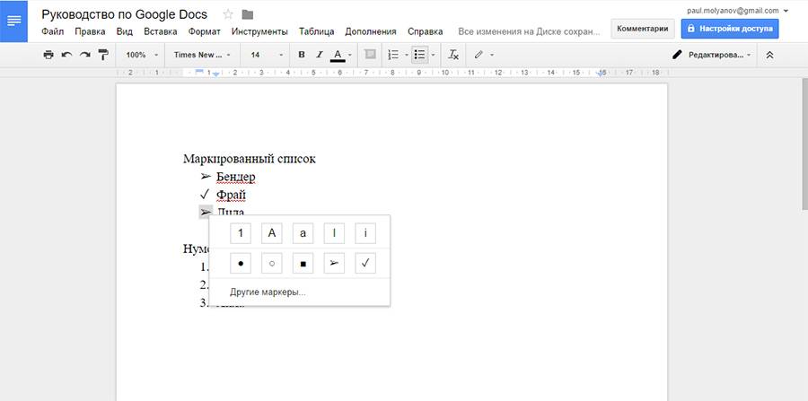The height and width of the screenshot is (401, 808).
Task: Click the insert comment icon
Action: tap(370, 55)
